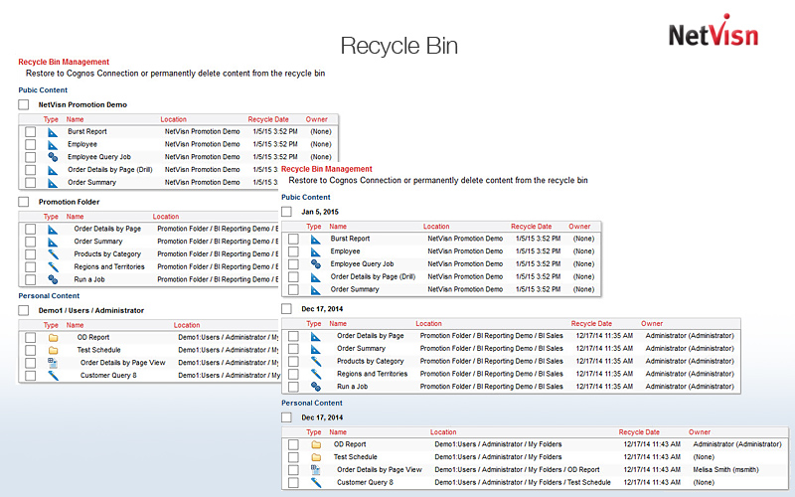795x497 pixels.
Task: Click OD Report folder icon in Dec 17, 2014 personal group
Action: click(x=316, y=444)
